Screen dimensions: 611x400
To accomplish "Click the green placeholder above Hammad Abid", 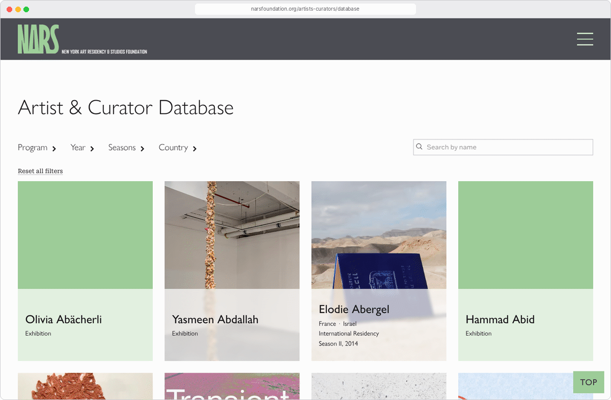I will pos(525,235).
